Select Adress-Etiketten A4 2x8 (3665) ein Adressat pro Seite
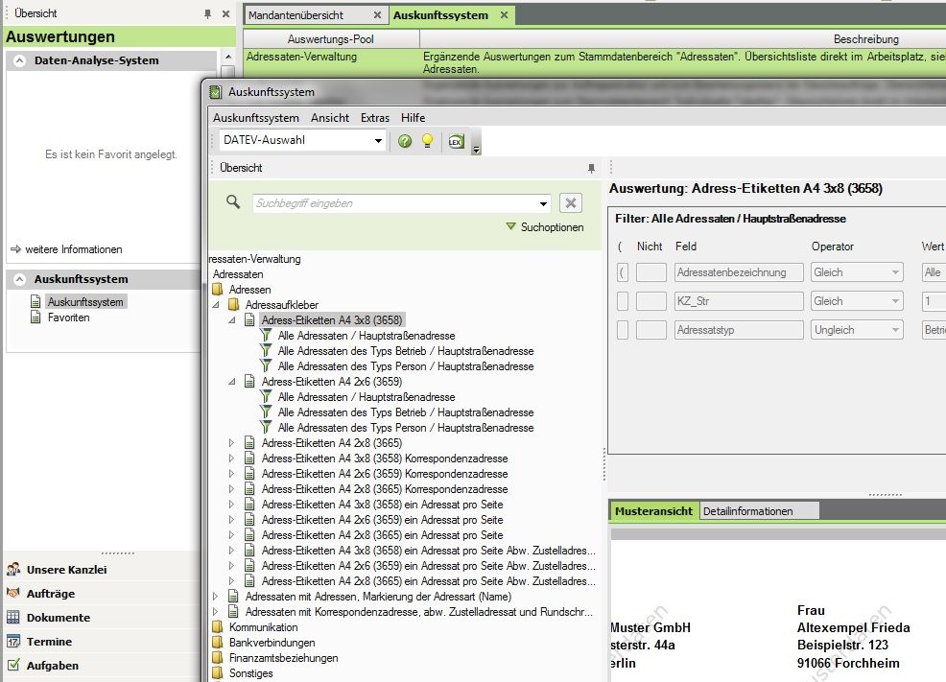 point(382,535)
